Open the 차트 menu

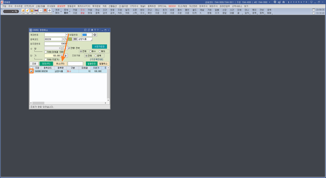point(105,6)
